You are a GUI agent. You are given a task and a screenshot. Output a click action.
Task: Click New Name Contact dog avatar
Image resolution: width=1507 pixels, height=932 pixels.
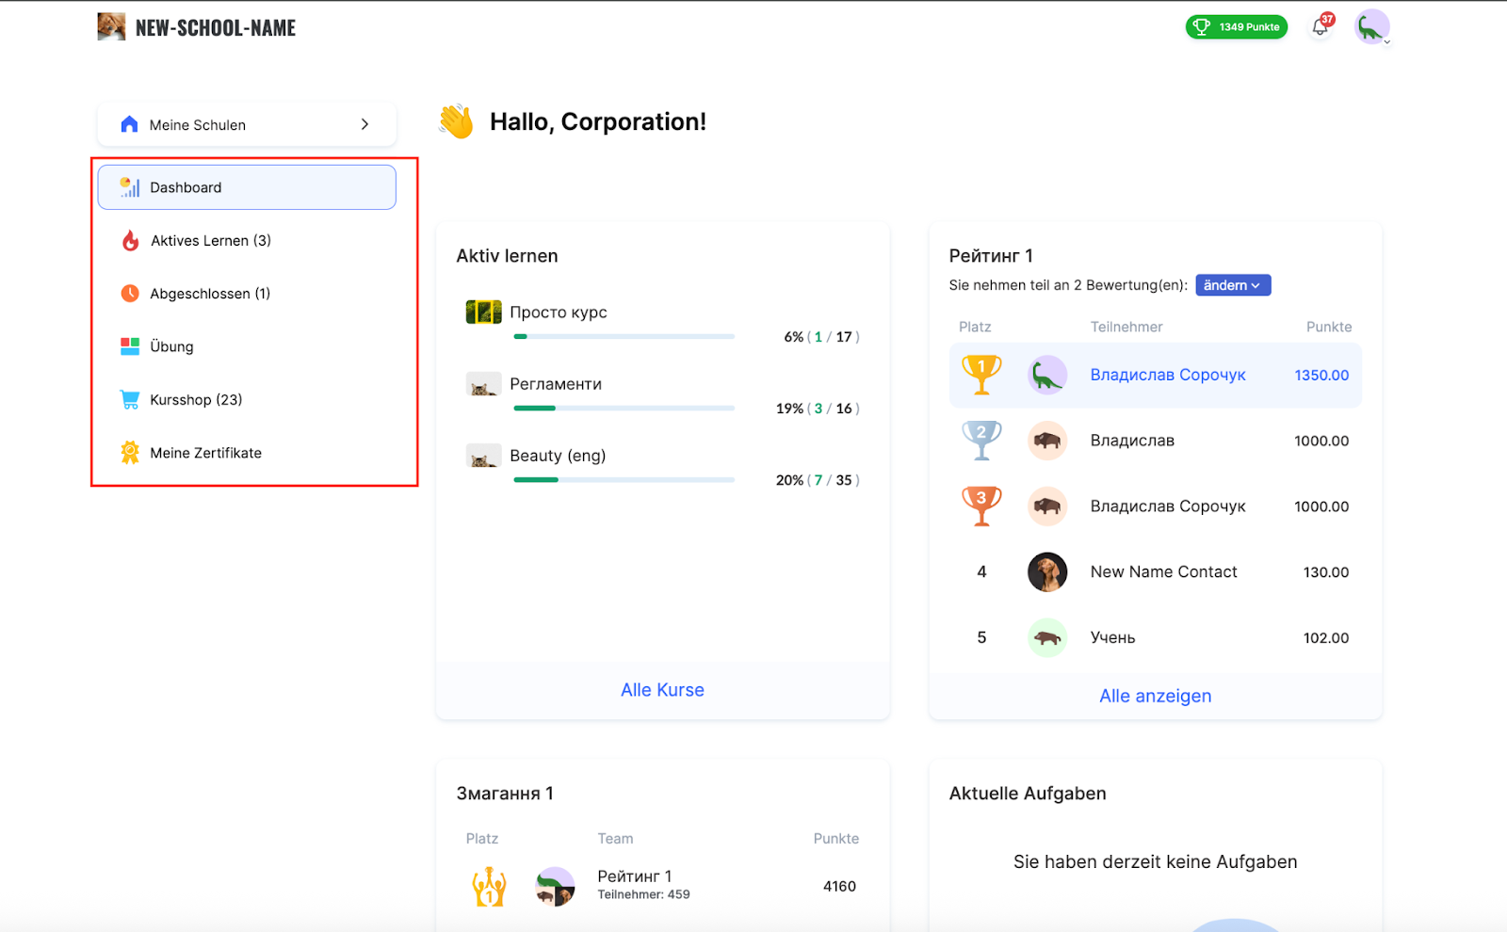click(1047, 571)
